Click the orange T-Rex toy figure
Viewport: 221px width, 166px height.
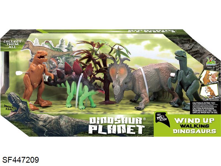(x=37, y=80)
